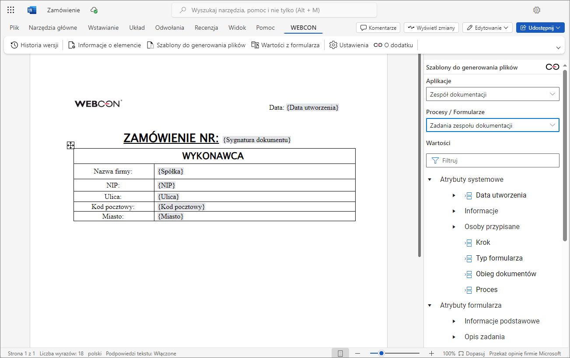Screen dimensions: 570x358
Task: Expand the Opis zadania node
Action: (454, 337)
